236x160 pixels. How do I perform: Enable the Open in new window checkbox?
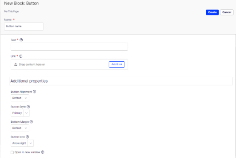pos(12,152)
